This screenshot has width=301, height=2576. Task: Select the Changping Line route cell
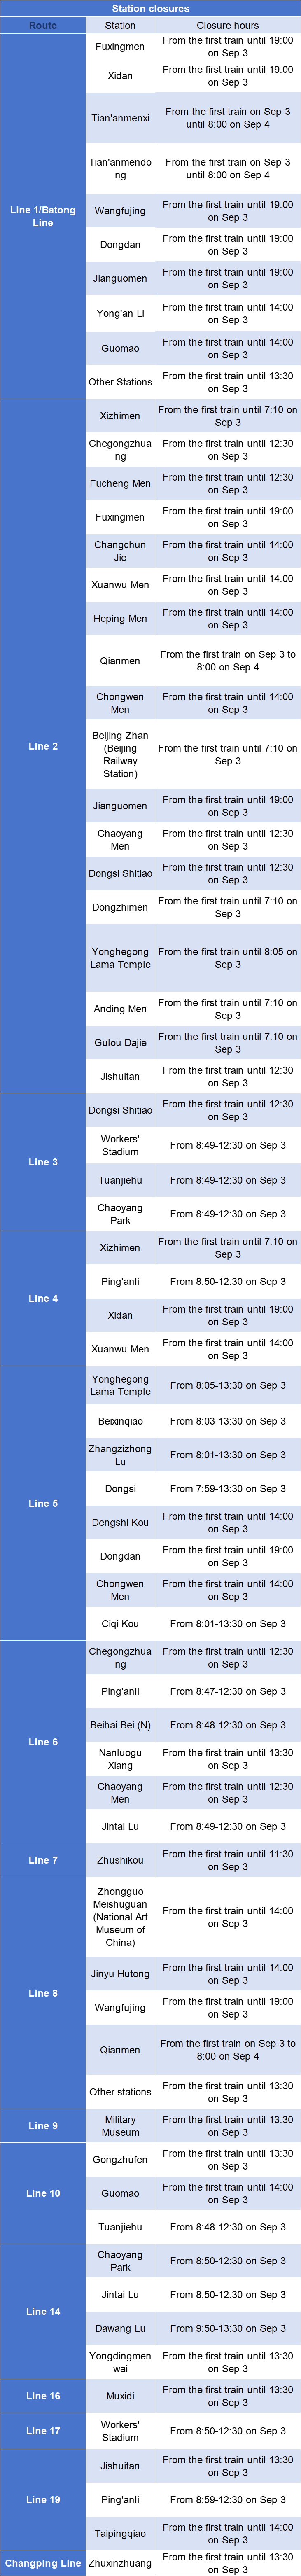click(43, 2563)
